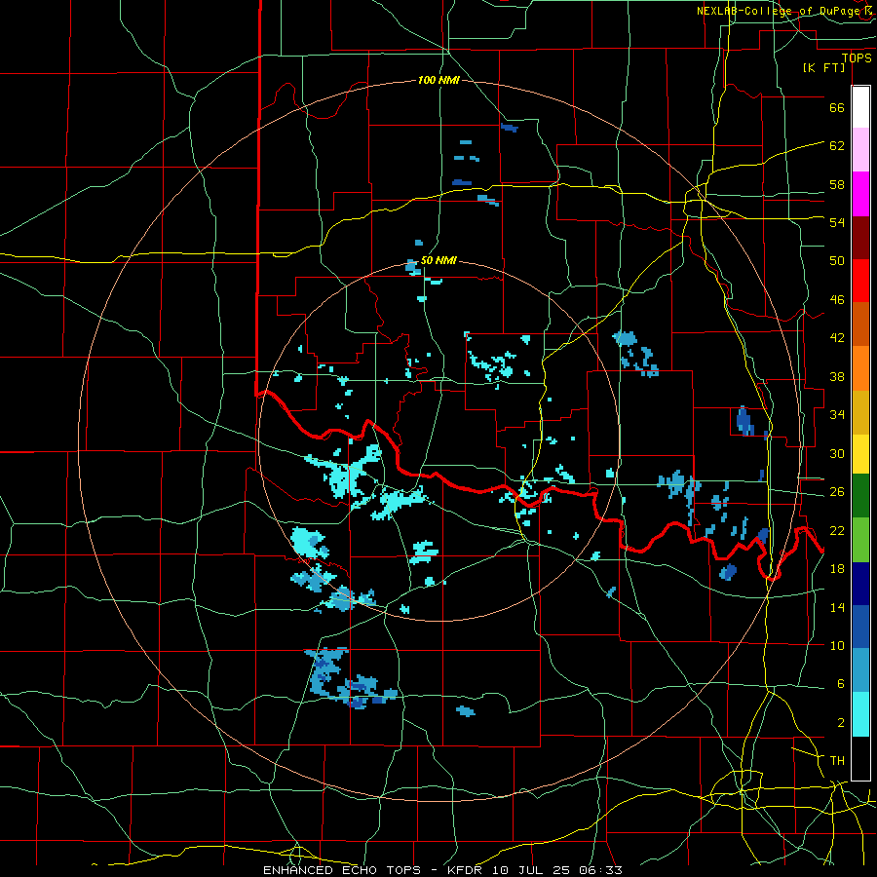Click the 2 value on the legend scale

click(840, 723)
